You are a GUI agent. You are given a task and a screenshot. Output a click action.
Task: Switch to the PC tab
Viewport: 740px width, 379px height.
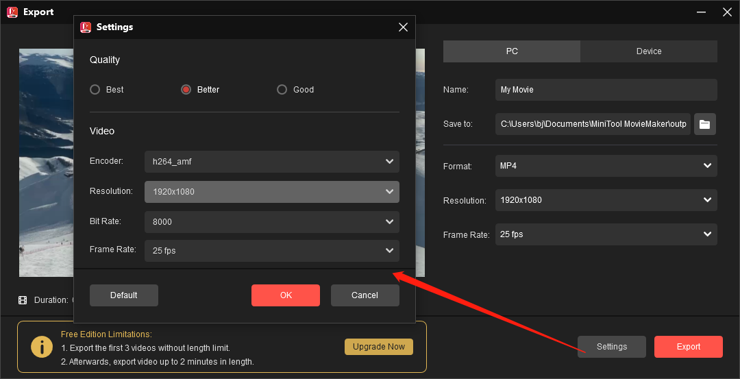[512, 51]
